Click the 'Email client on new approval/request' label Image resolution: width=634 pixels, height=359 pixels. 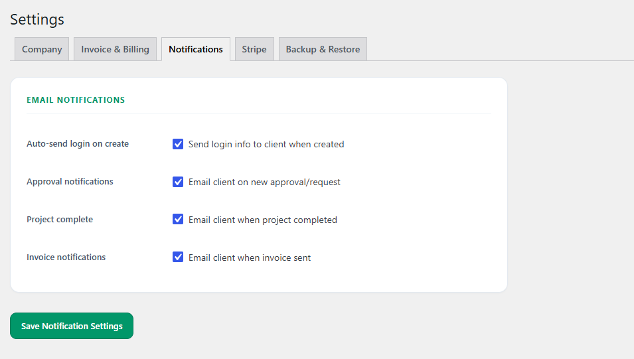tap(264, 182)
